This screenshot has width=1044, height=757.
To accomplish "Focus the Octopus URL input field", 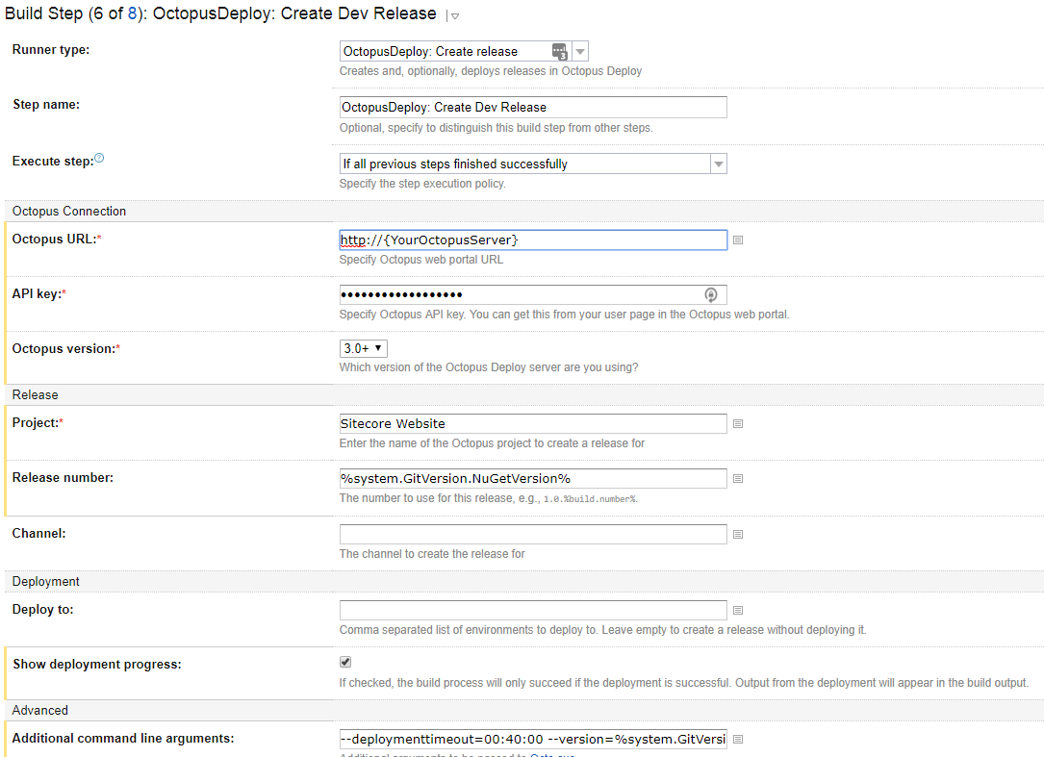I will click(x=533, y=240).
